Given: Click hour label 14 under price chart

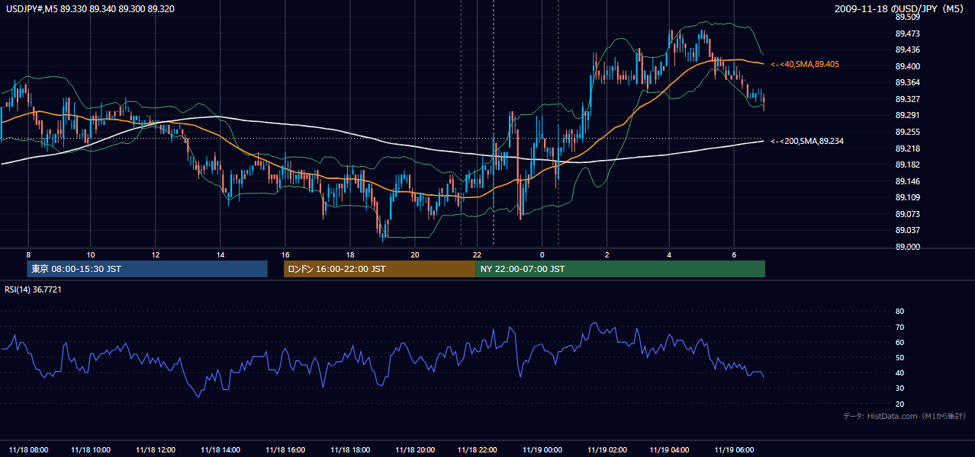Looking at the screenshot, I should pyautogui.click(x=220, y=254).
